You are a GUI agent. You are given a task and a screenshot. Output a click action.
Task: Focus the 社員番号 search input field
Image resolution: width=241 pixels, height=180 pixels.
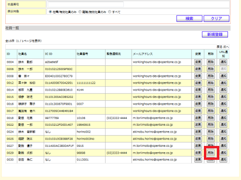click(x=86, y=4)
